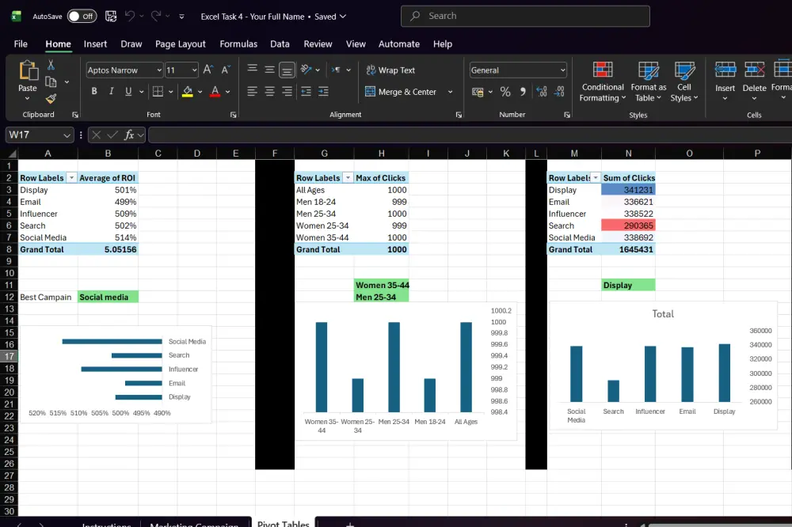Decrease font size with smaller A
Image resolution: width=792 pixels, height=527 pixels.
(x=225, y=70)
